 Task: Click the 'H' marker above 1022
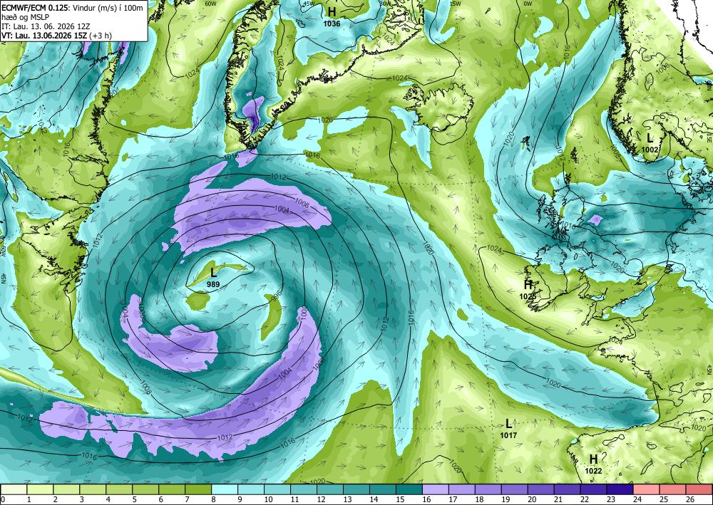tap(593, 459)
